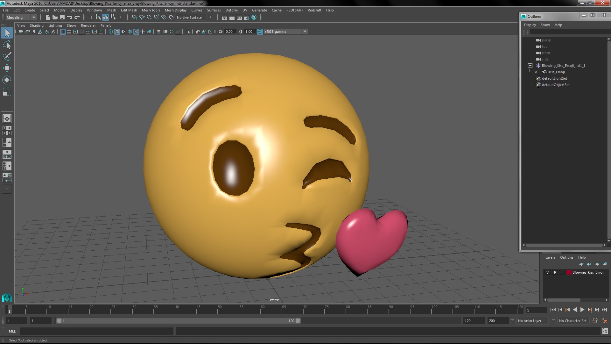Click the Outliner horizontal scrollbar

click(564, 245)
